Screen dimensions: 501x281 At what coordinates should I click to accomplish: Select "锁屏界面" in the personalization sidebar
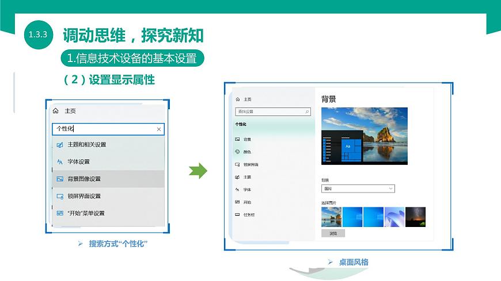(249, 164)
